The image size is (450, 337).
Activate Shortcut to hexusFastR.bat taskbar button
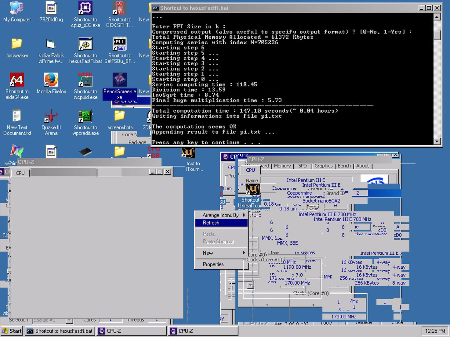coord(60,331)
